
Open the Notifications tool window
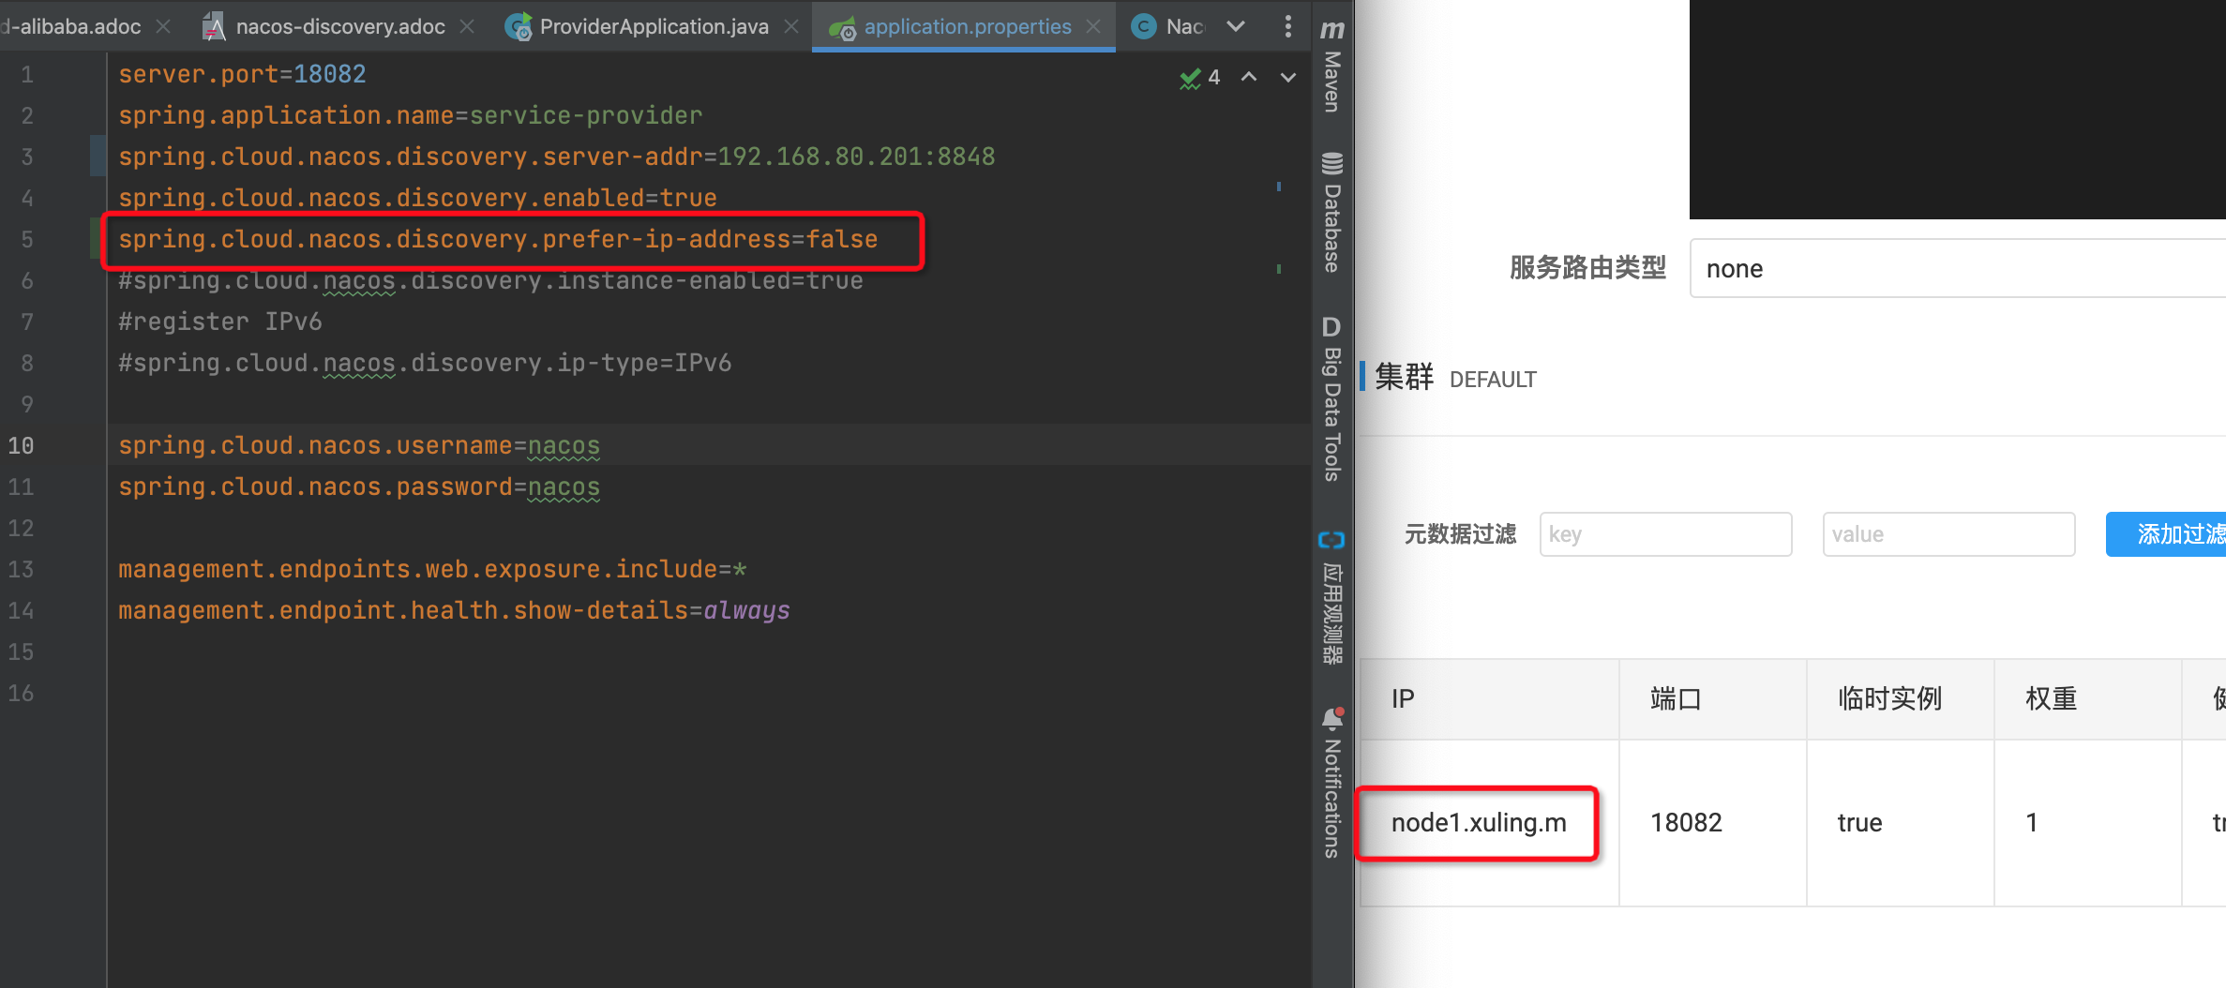1331,783
